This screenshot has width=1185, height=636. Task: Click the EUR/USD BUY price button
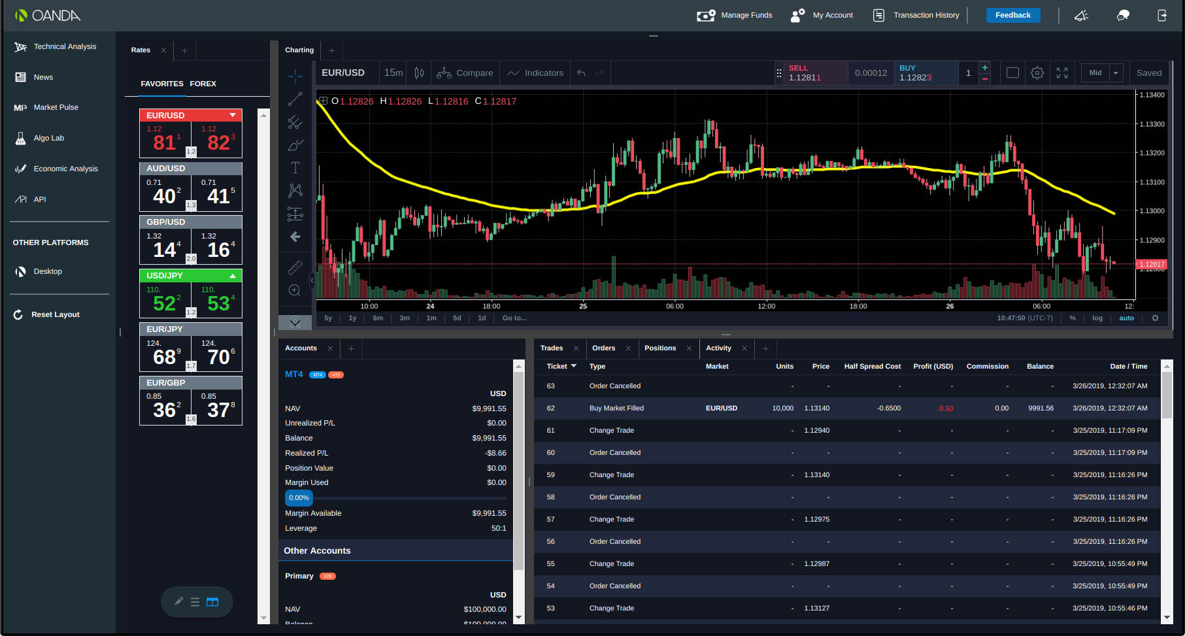tap(926, 73)
